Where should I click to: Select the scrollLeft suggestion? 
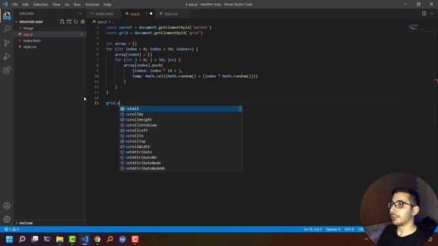(181, 131)
